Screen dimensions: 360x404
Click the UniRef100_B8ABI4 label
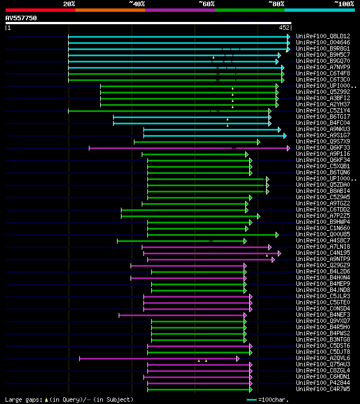[323, 191]
